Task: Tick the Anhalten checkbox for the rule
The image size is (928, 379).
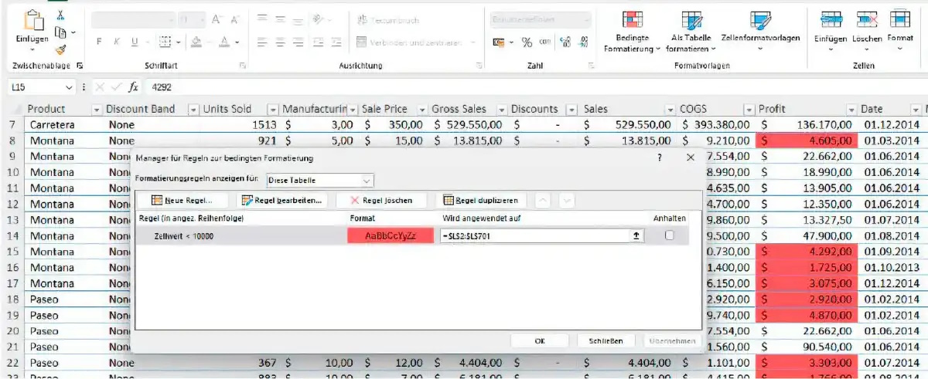Action: 669,236
